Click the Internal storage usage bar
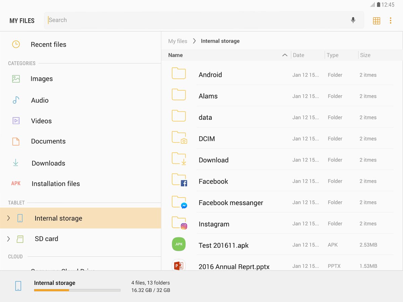 77,290
